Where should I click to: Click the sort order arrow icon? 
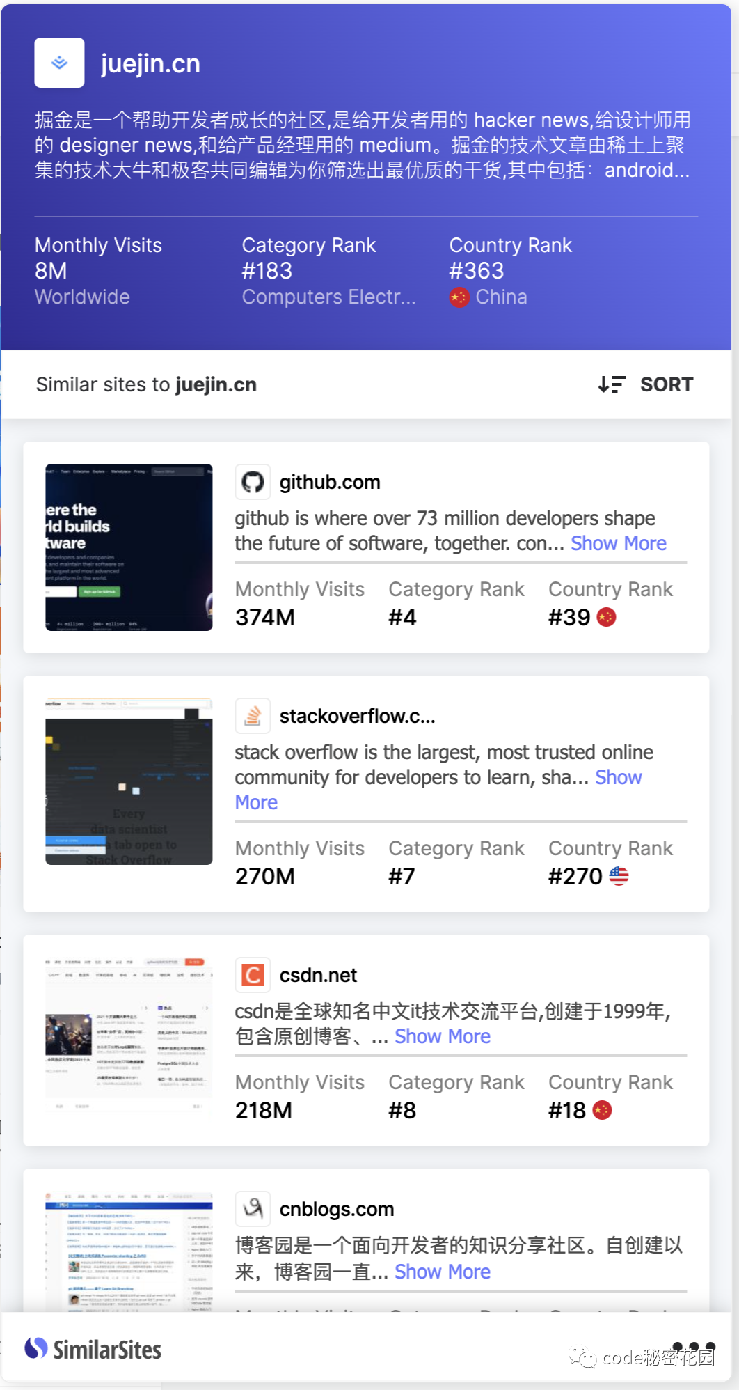[612, 384]
